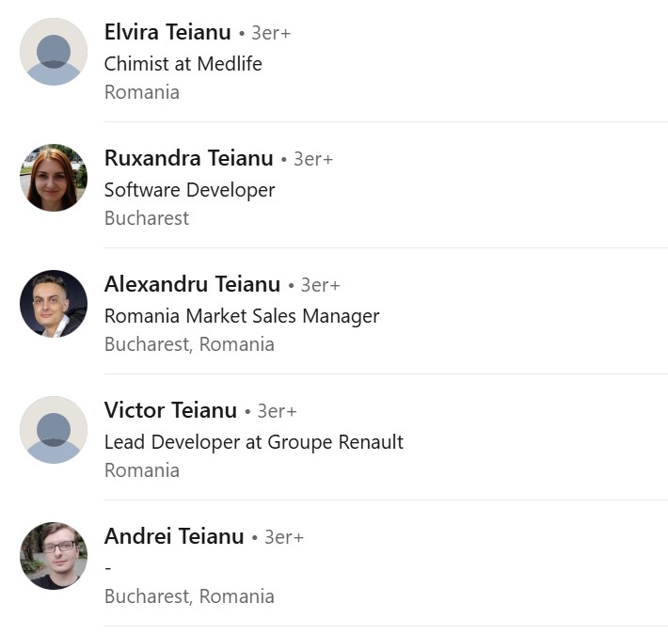Open Elvira Teianu's profile name link

pyautogui.click(x=167, y=32)
